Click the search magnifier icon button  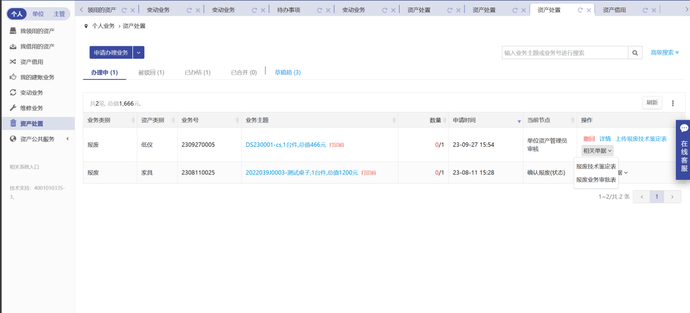click(x=635, y=53)
